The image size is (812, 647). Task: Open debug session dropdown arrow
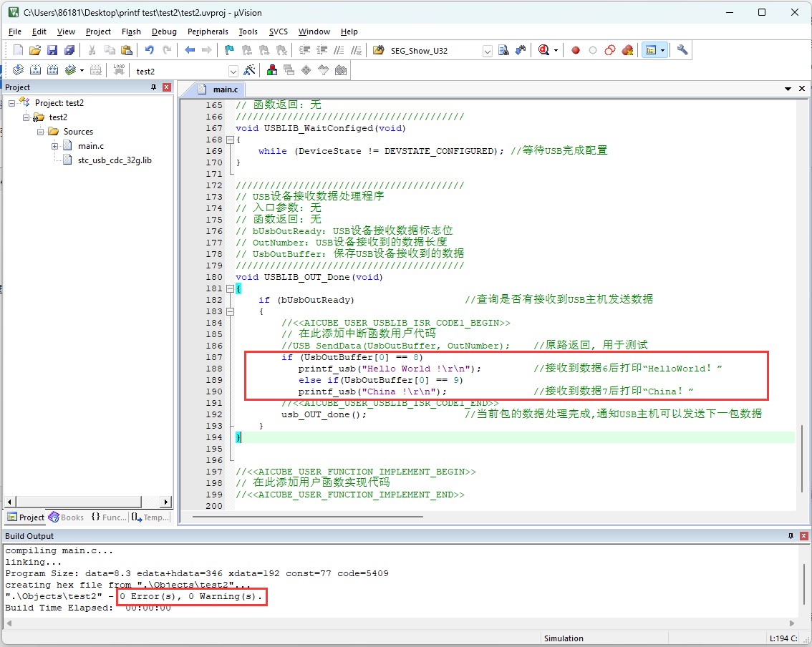click(556, 51)
